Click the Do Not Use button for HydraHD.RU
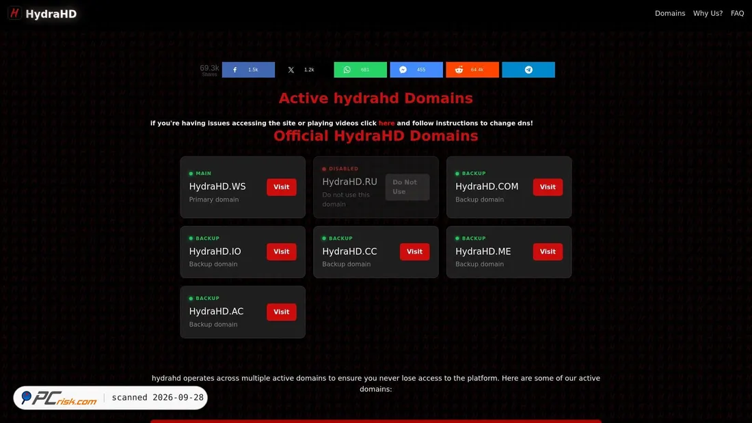Image resolution: width=752 pixels, height=423 pixels. click(407, 187)
